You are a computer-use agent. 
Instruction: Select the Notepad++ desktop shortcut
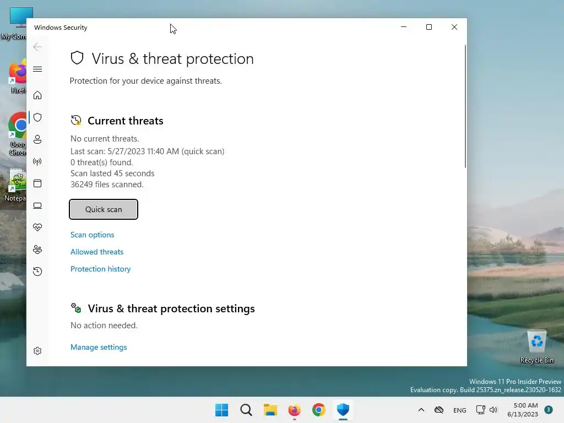point(15,185)
